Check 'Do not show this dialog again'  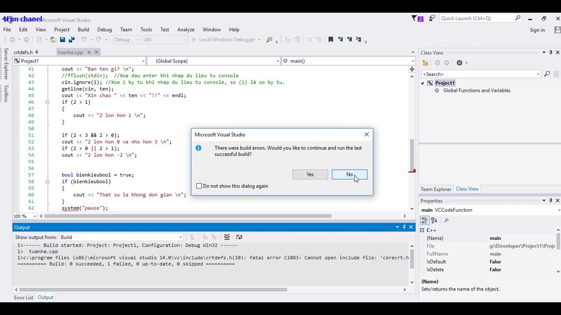click(x=199, y=186)
